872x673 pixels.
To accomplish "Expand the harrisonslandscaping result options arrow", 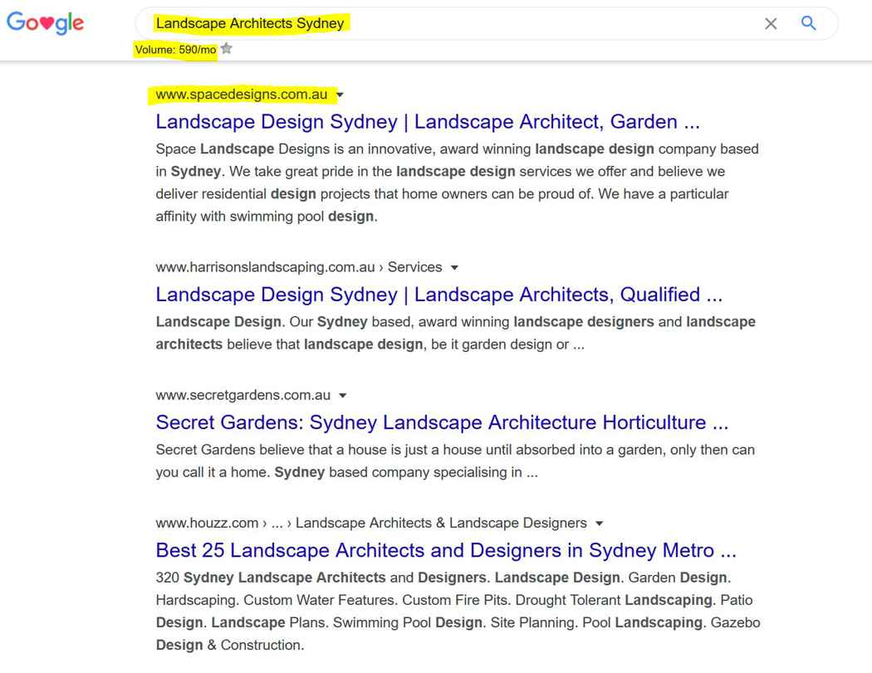I will pyautogui.click(x=453, y=267).
